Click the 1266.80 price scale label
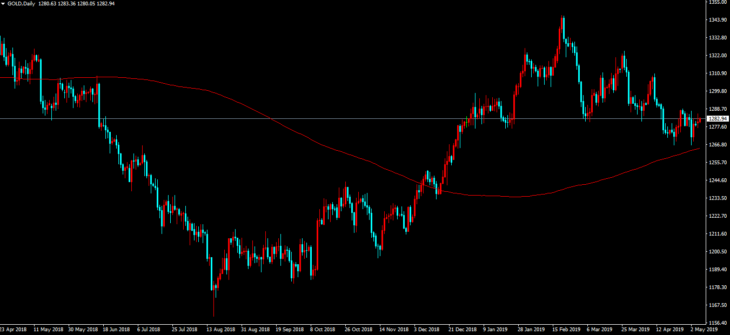Viewport: 730px width, 335px height. click(x=719, y=144)
